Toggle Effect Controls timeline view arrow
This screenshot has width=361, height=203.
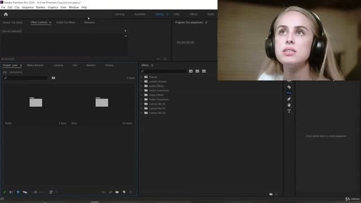click(x=125, y=31)
